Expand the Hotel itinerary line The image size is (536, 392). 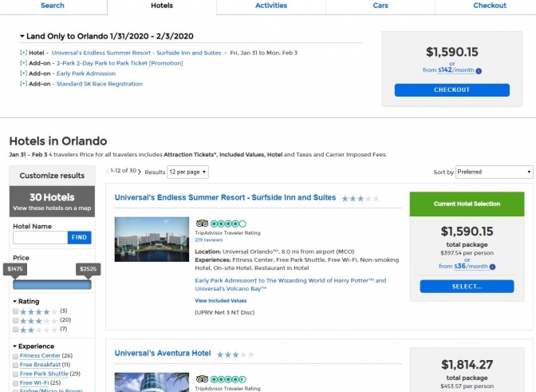23,53
